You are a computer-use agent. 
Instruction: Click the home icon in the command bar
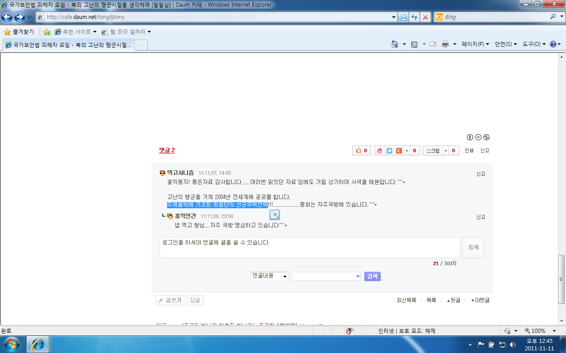(395, 44)
